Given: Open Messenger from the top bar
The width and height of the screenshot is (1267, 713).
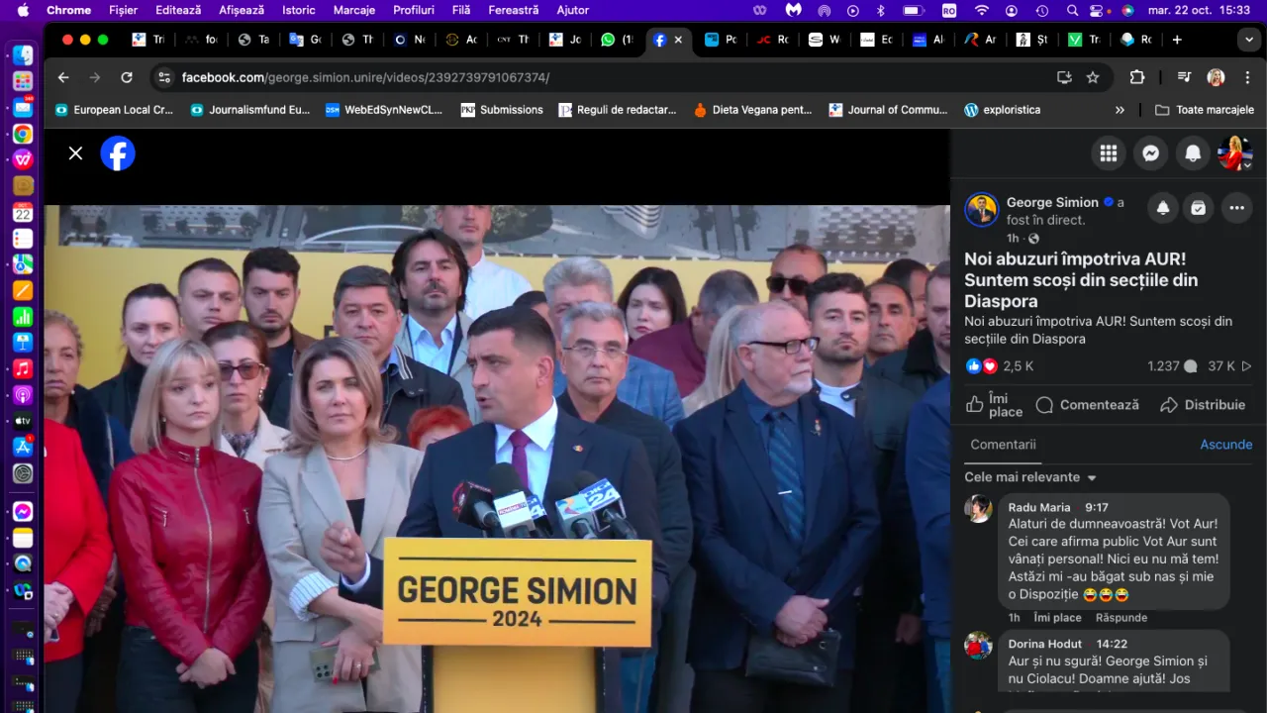Looking at the screenshot, I should [x=1150, y=153].
